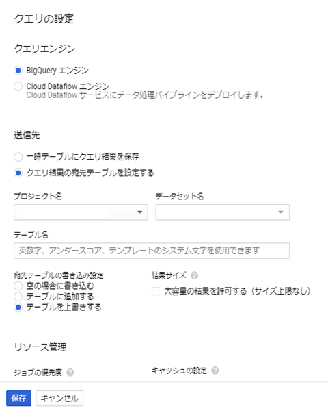Click the 保存 button
Image resolution: width=328 pixels, height=413 pixels.
coord(18,398)
